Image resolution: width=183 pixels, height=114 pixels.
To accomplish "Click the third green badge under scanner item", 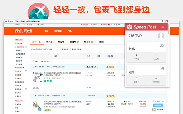I will 51,81.
